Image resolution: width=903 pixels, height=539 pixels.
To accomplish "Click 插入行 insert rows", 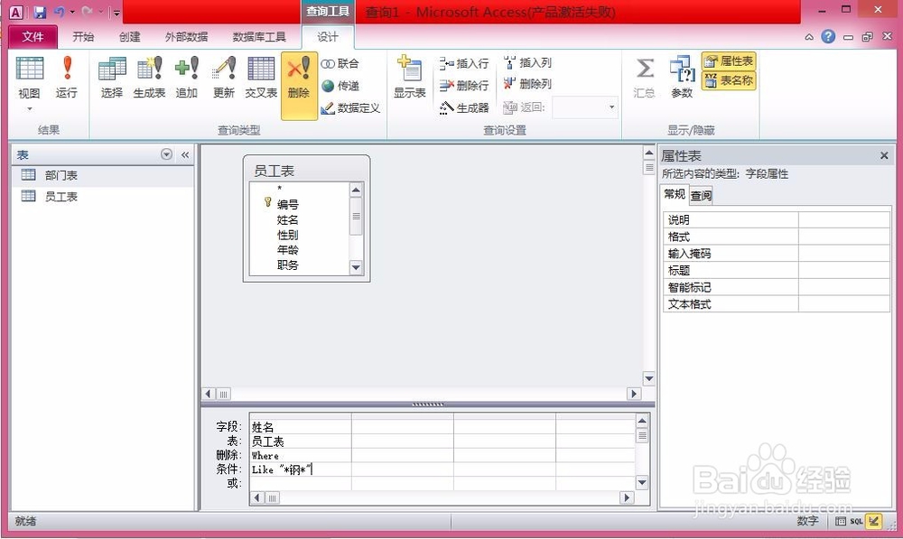I will click(x=464, y=63).
